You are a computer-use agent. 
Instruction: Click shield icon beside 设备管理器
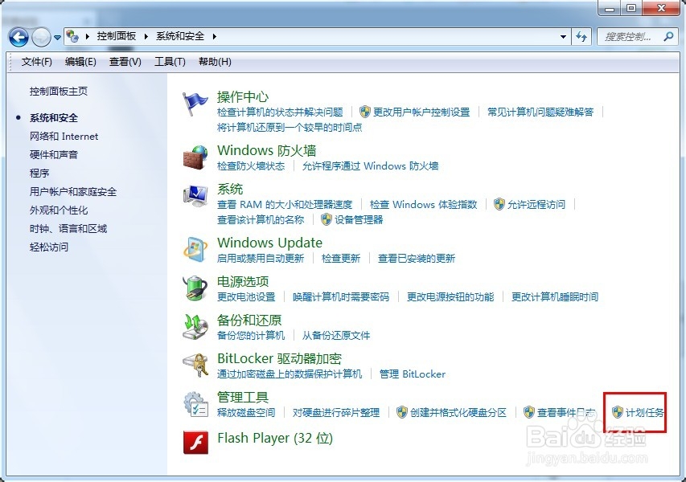pos(327,219)
